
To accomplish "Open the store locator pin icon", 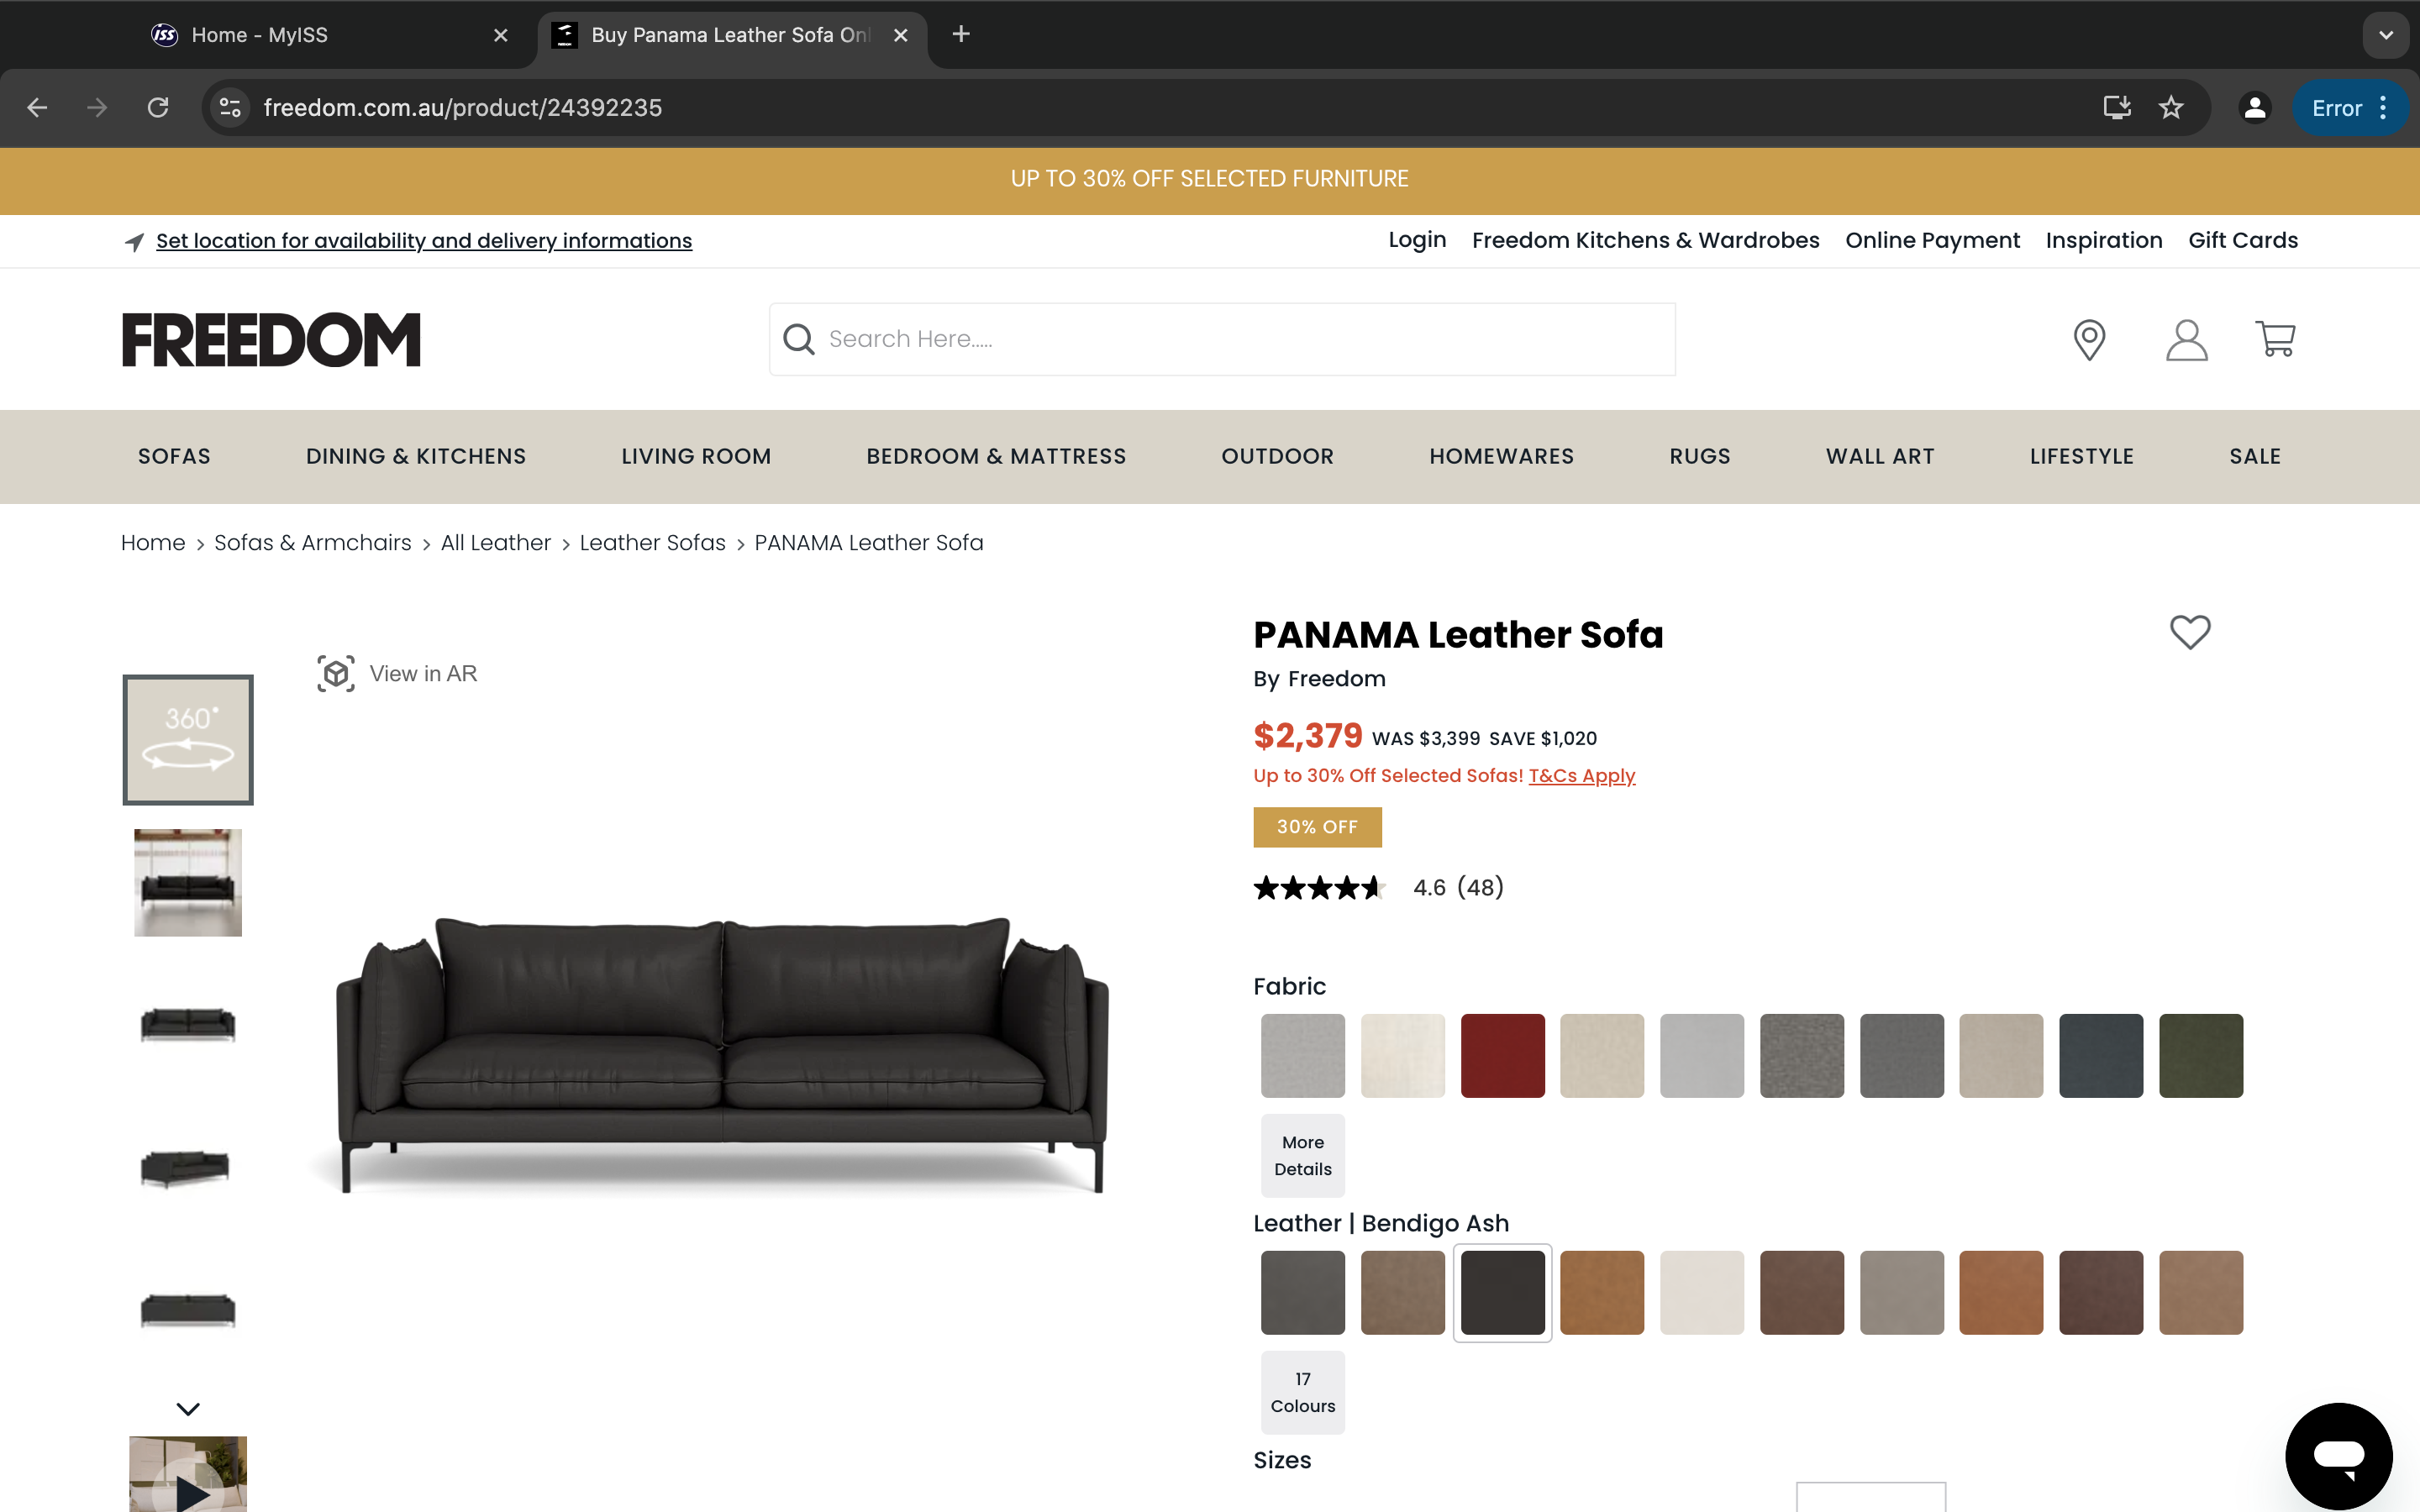I will pyautogui.click(x=2089, y=340).
